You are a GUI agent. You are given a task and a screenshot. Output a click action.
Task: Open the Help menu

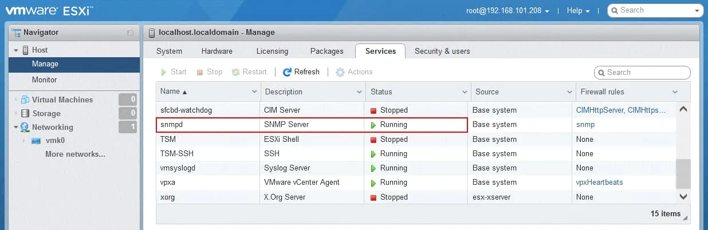[x=579, y=10]
